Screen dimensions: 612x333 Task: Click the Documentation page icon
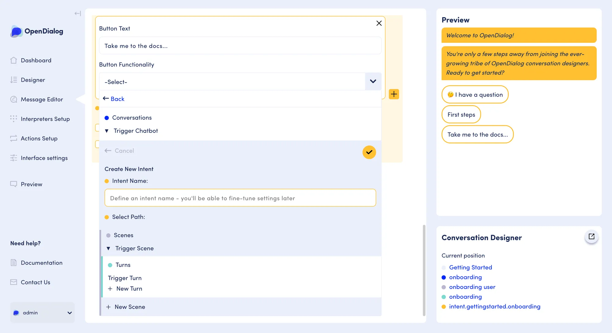pyautogui.click(x=13, y=263)
